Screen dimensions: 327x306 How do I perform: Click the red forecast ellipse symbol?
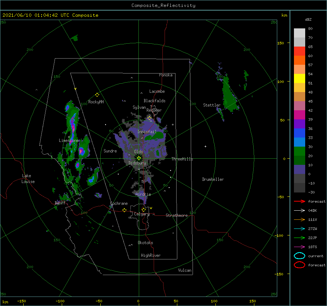pos(299,265)
